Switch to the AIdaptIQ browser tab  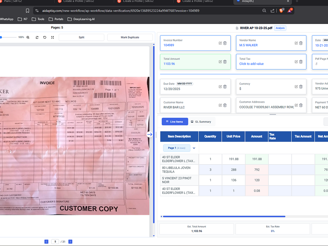(x=262, y=1)
